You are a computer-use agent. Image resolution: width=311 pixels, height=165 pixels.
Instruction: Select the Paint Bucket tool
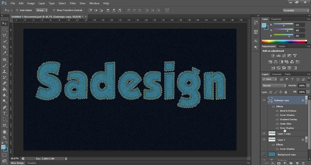tap(4, 89)
